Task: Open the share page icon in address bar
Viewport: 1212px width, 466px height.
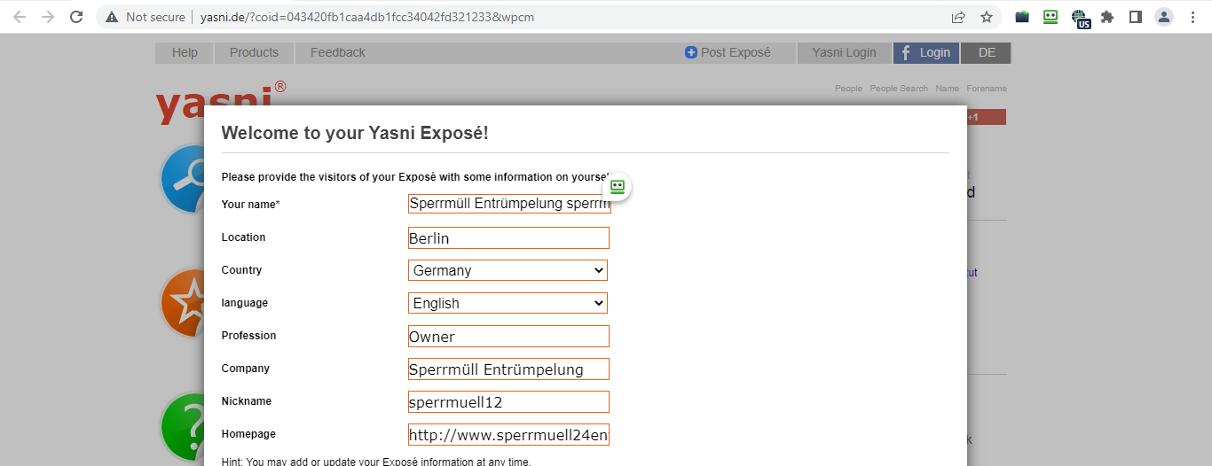Action: click(x=958, y=17)
